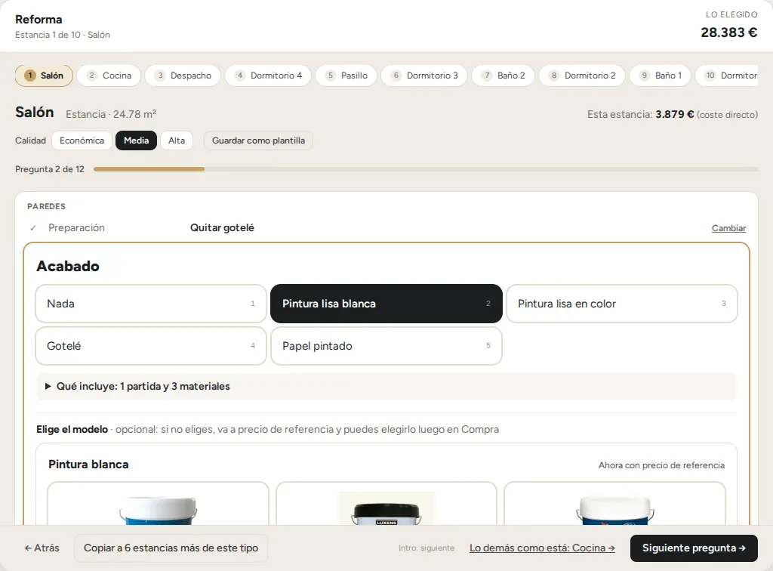The width and height of the screenshot is (773, 571).
Task: Choose Económica quality level
Action: click(x=82, y=140)
